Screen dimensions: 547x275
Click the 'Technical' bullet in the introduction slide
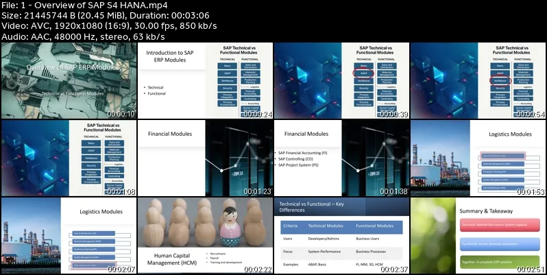click(x=155, y=87)
